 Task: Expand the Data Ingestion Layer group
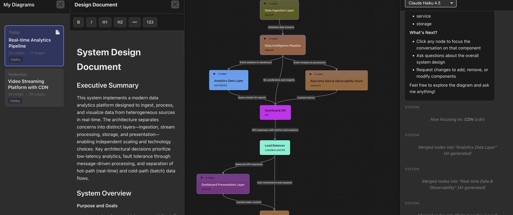click(265, 4)
